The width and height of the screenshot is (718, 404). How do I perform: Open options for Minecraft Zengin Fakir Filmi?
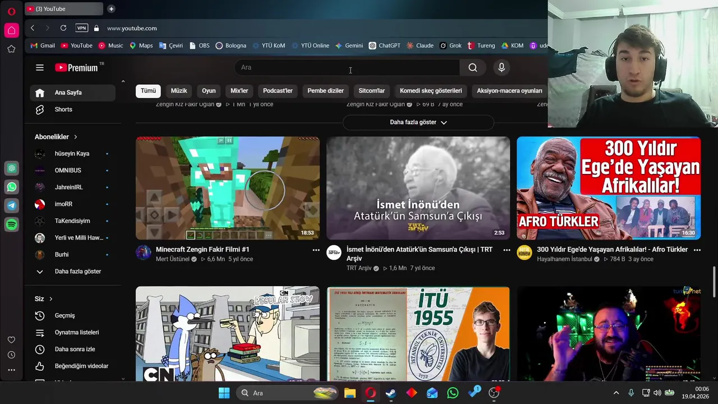[x=316, y=250]
